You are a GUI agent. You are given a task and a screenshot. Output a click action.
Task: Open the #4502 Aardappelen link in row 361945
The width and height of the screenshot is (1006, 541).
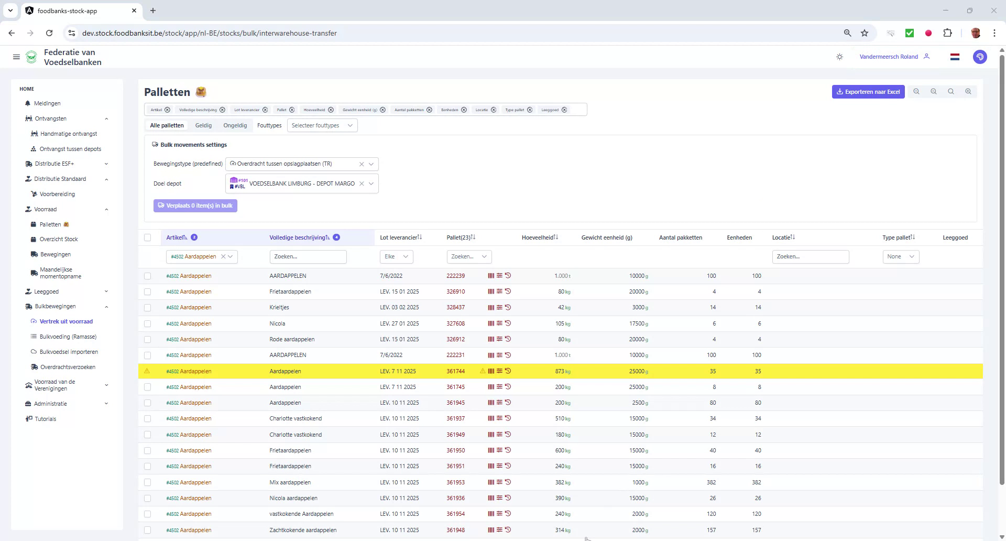click(188, 403)
